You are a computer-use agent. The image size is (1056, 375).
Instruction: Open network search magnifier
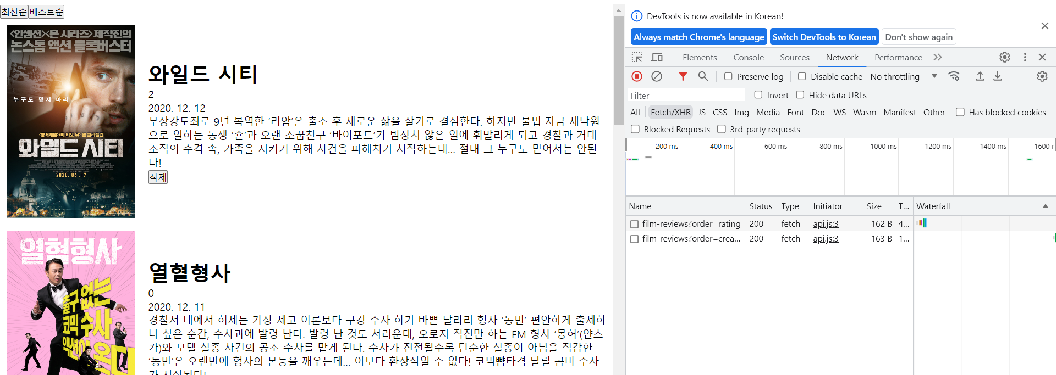pyautogui.click(x=703, y=76)
